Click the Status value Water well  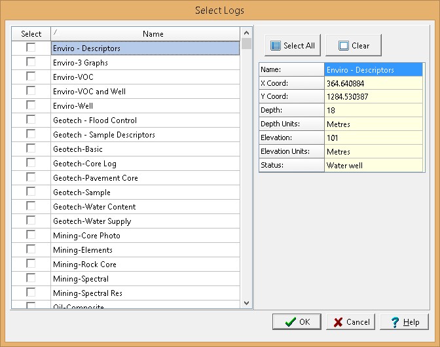coord(374,166)
